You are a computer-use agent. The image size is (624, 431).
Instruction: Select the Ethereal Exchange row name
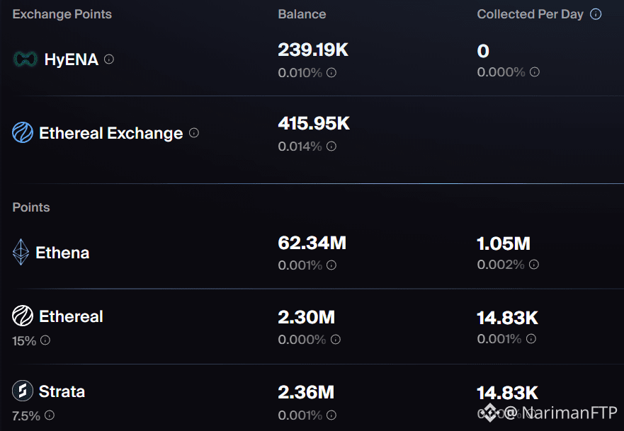click(x=111, y=134)
